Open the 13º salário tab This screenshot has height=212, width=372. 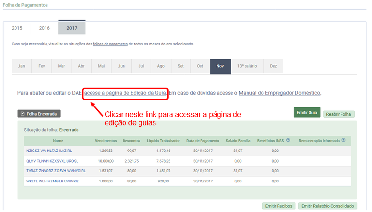[247, 66]
